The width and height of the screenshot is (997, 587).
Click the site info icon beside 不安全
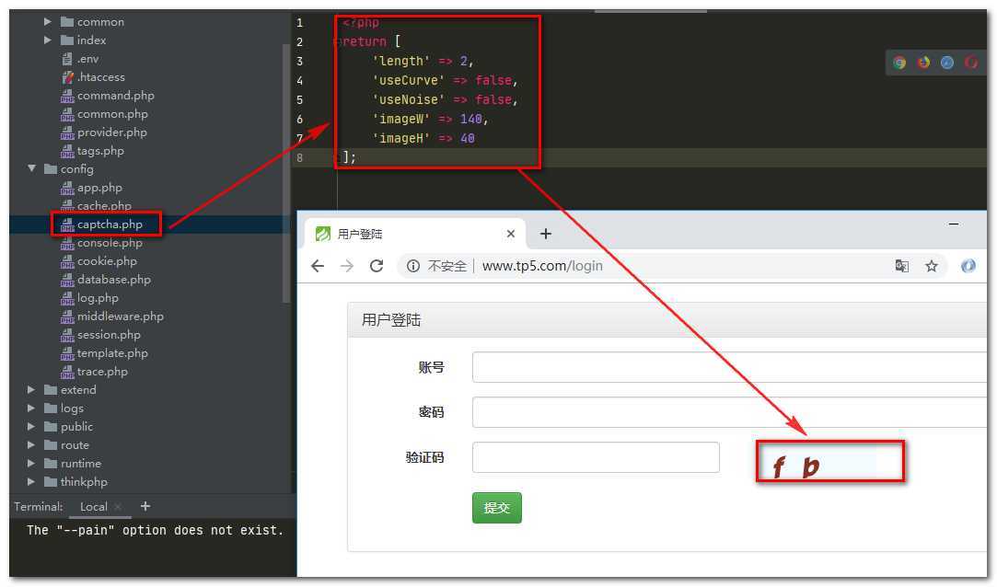(x=413, y=266)
